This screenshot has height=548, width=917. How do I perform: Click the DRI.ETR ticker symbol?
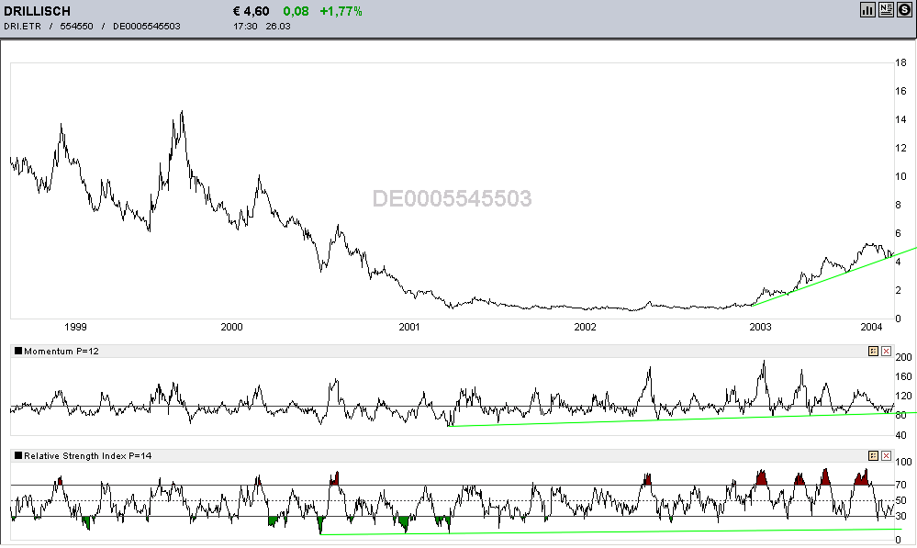click(22, 27)
